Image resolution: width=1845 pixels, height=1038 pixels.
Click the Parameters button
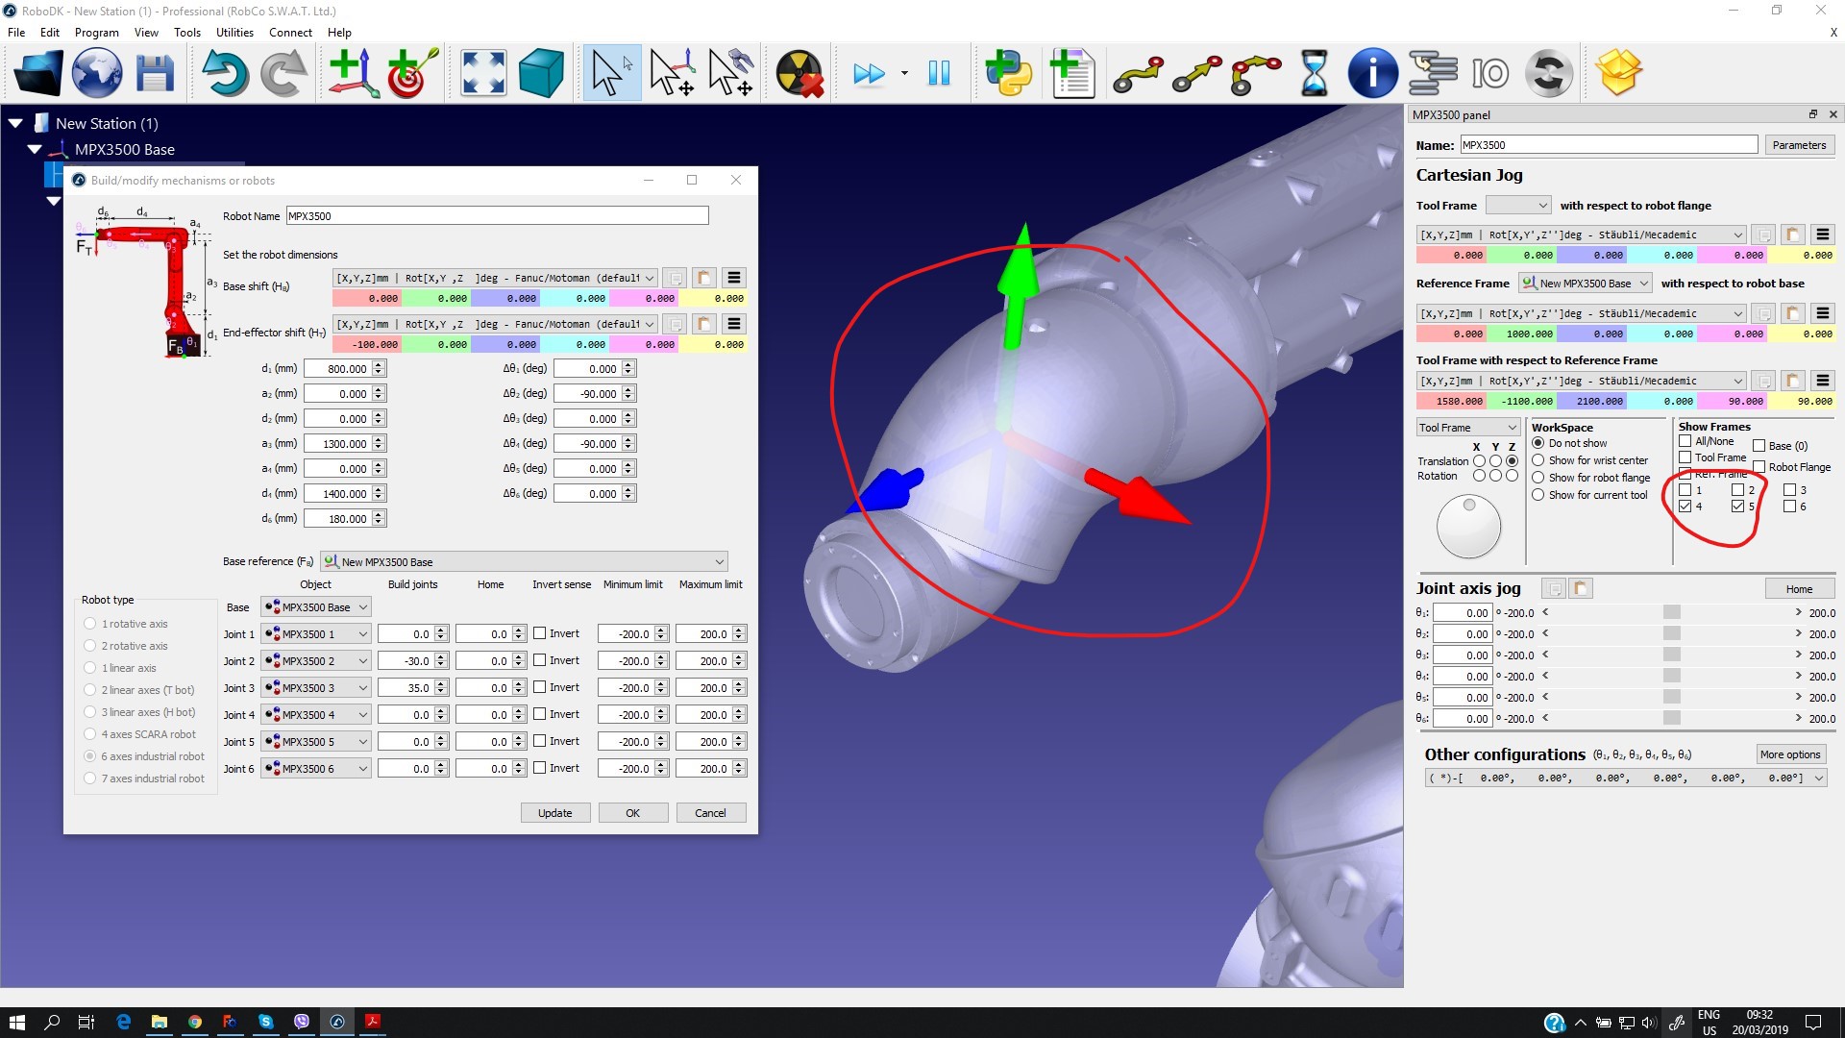[x=1798, y=145]
